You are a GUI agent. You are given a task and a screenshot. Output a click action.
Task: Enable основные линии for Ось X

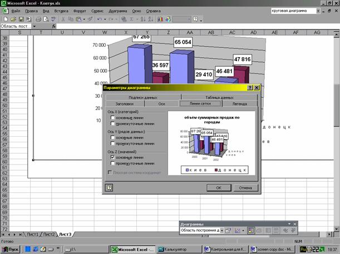[x=113, y=118]
